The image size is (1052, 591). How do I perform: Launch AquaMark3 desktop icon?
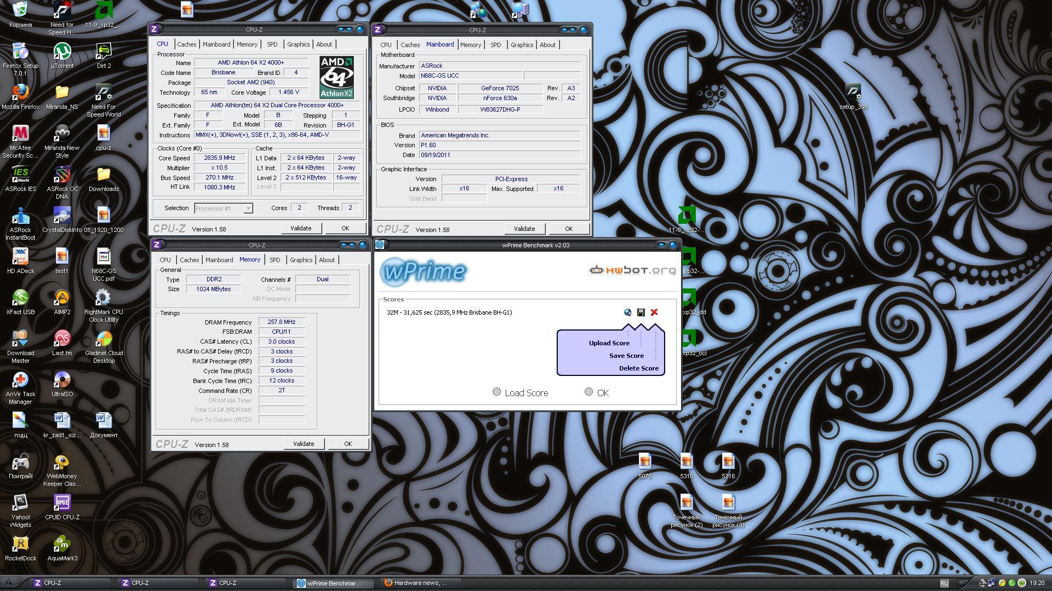tap(62, 548)
